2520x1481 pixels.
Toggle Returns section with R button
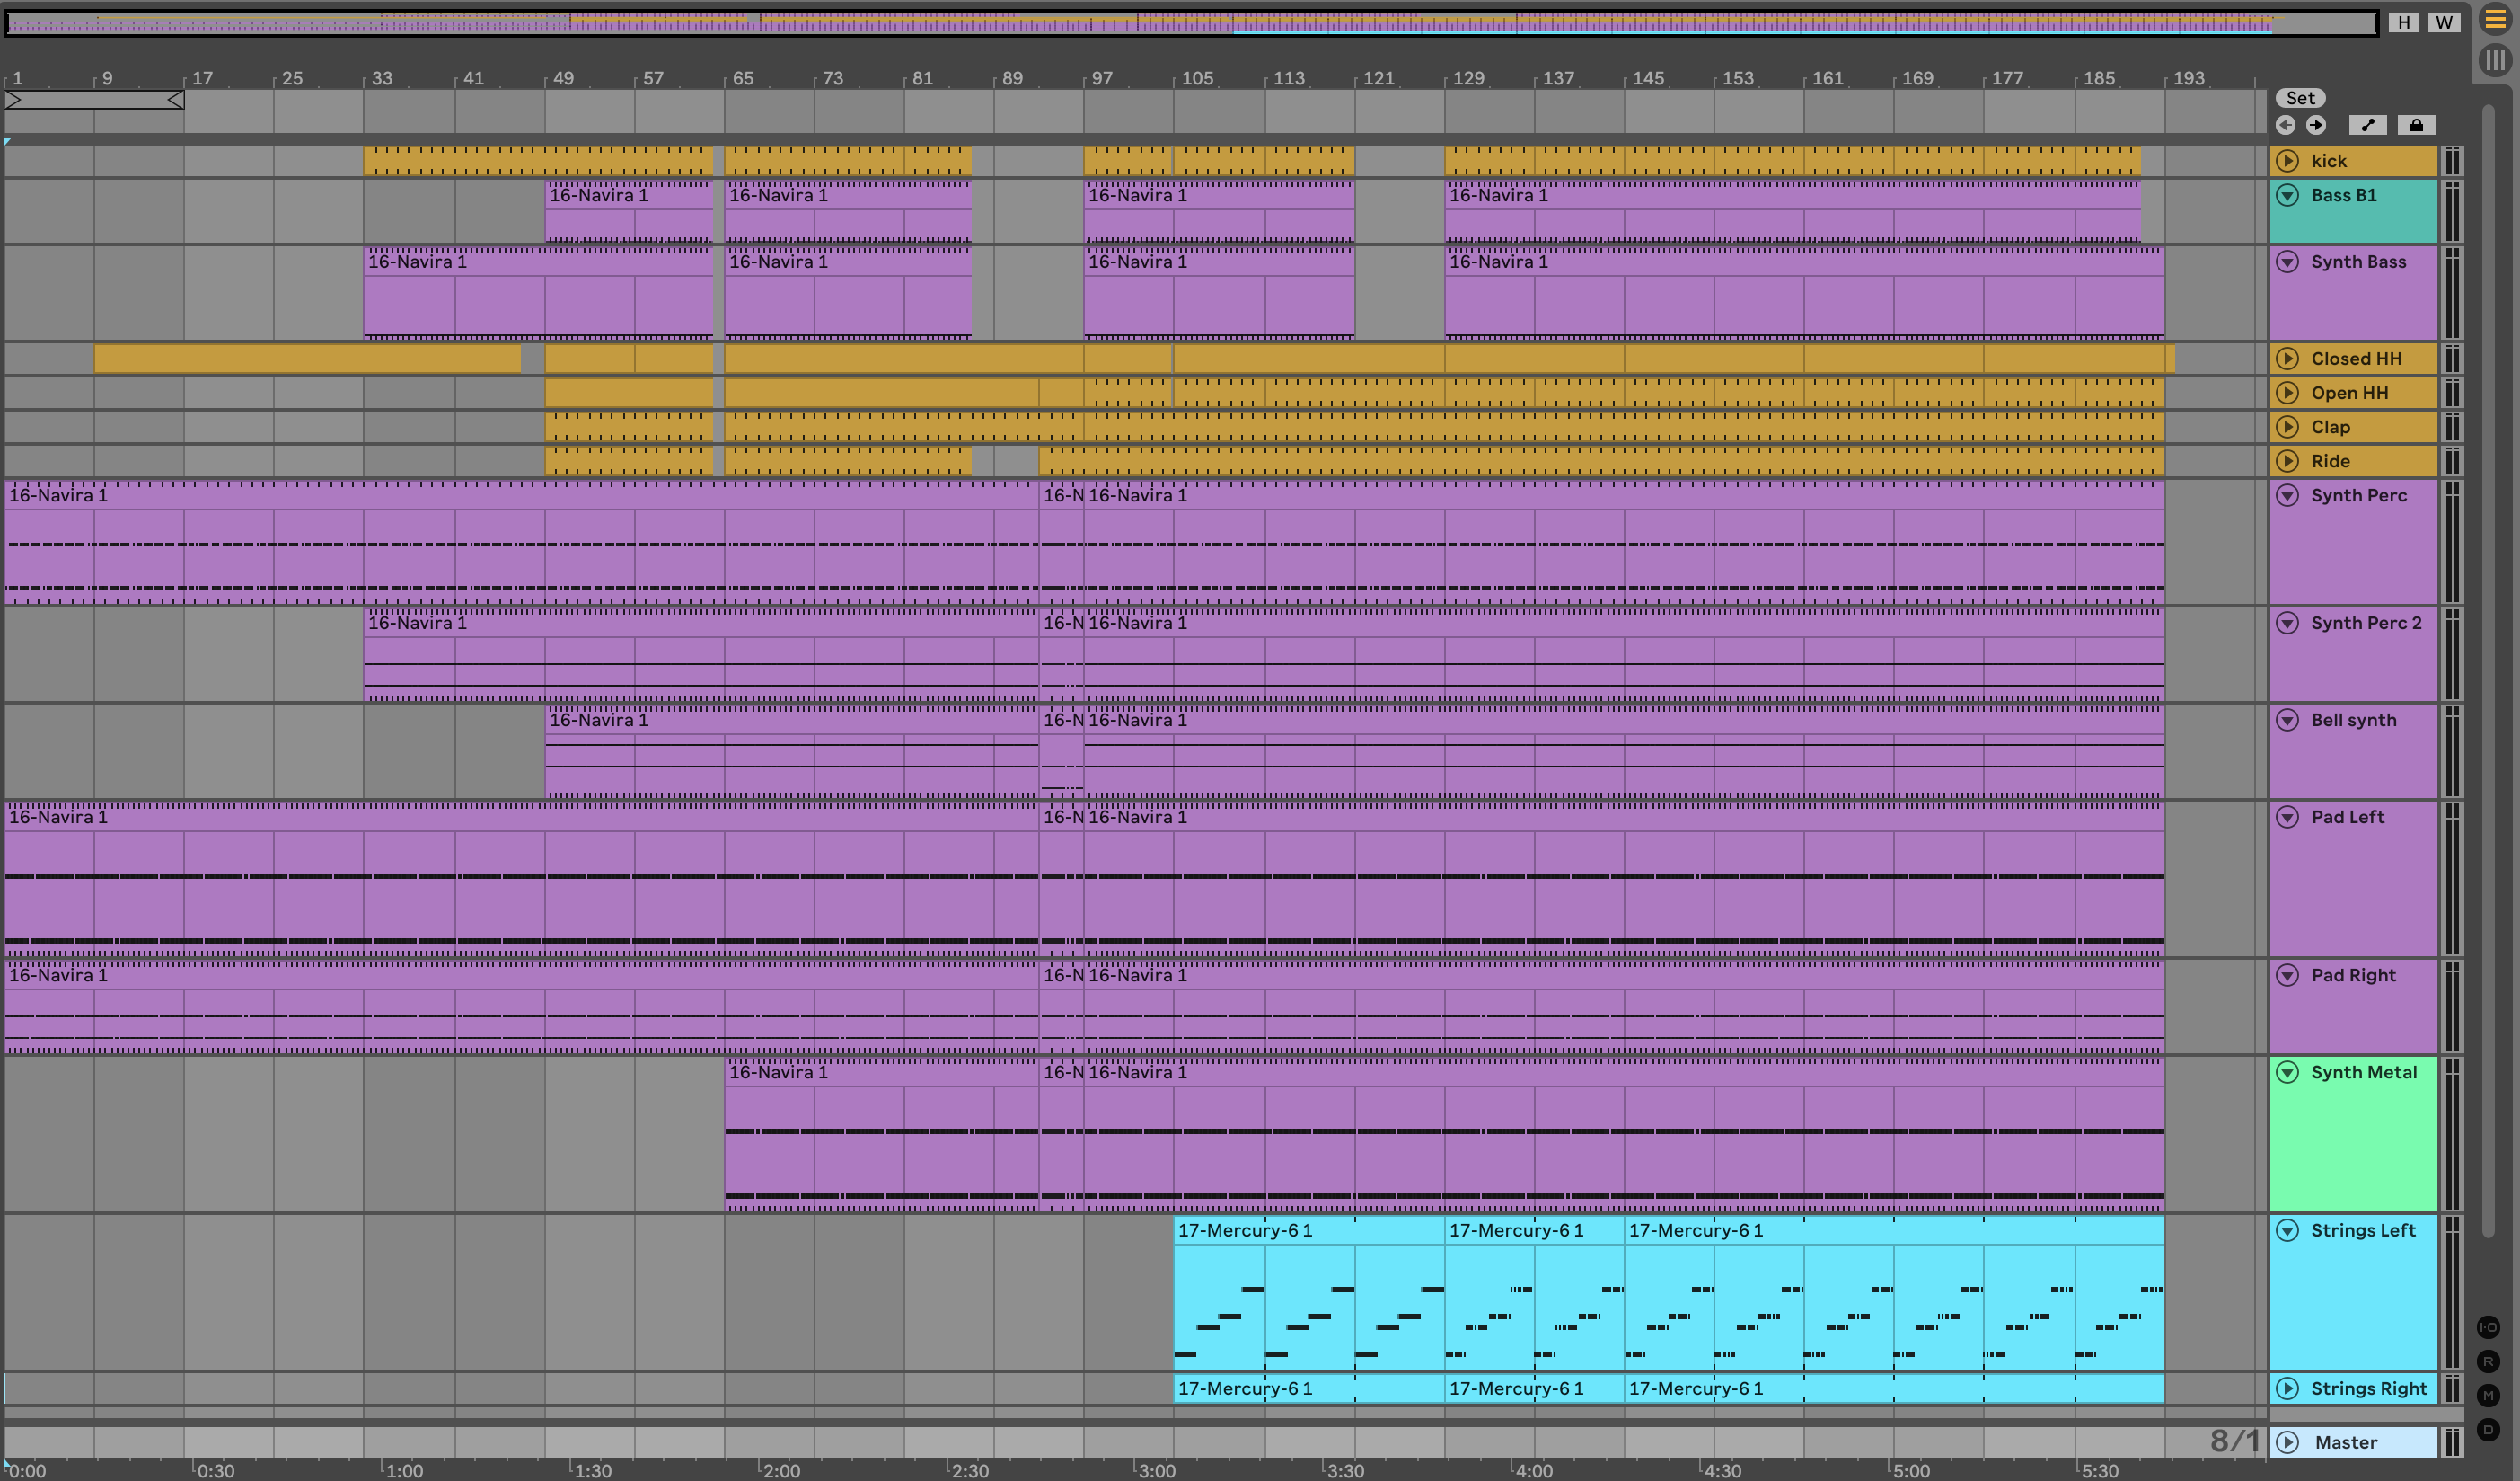pos(2489,1361)
